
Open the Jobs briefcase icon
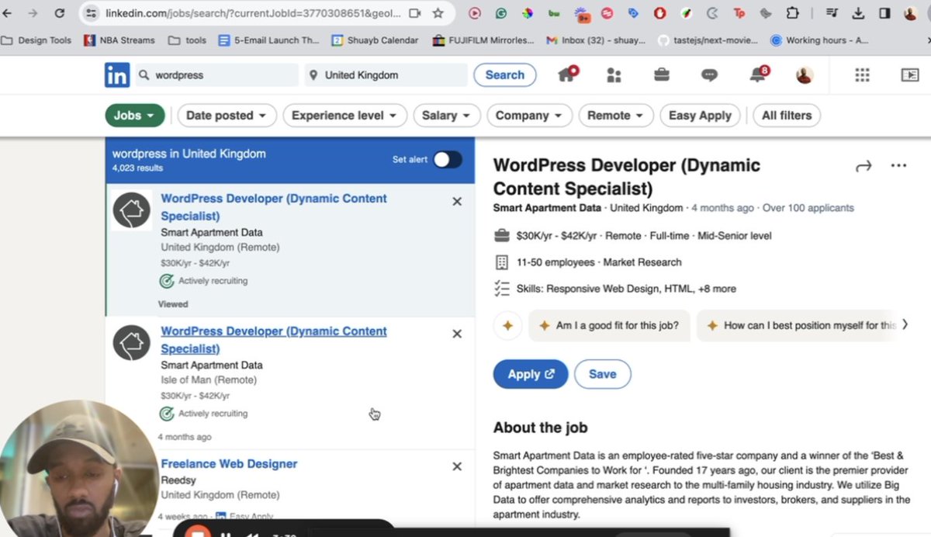pyautogui.click(x=661, y=75)
